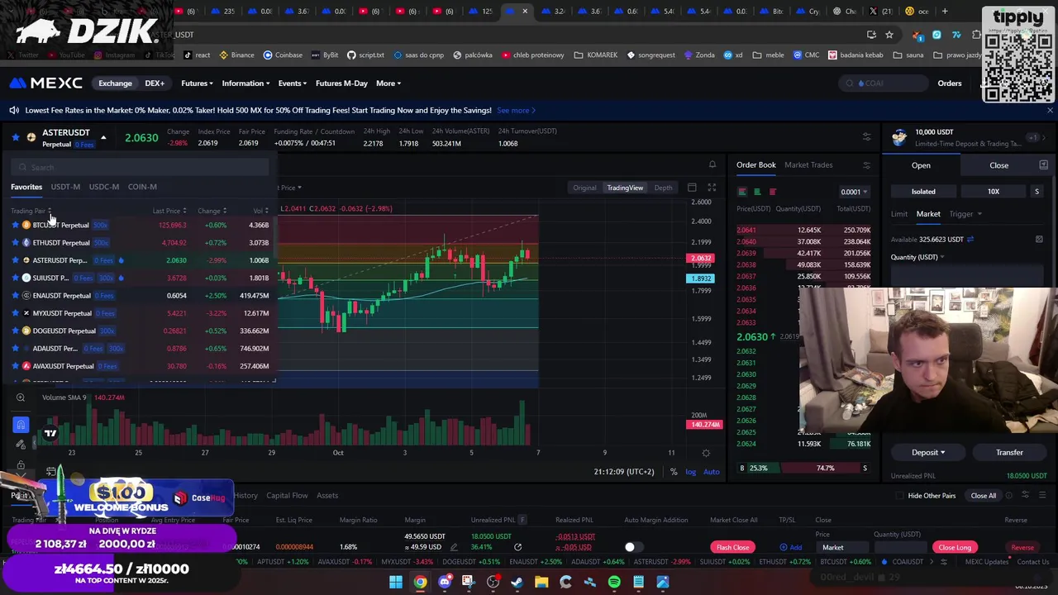
Task: Switch to the USDT-M tab
Action: [x=65, y=187]
